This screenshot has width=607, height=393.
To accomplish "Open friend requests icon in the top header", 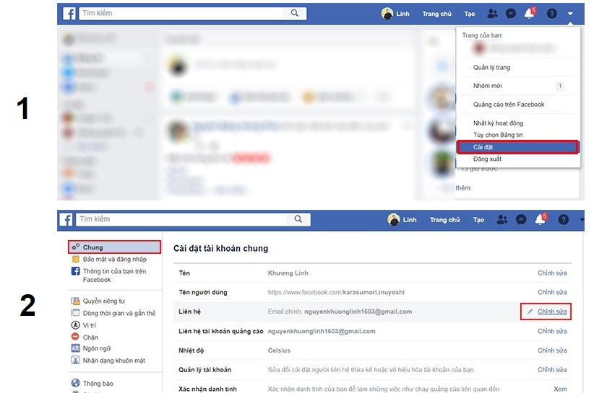I will click(x=492, y=14).
